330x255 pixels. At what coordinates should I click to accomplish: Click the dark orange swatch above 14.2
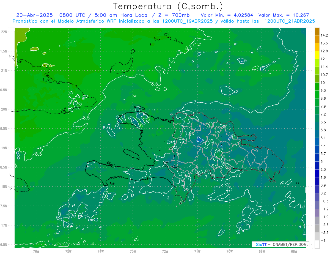pos(317,31)
